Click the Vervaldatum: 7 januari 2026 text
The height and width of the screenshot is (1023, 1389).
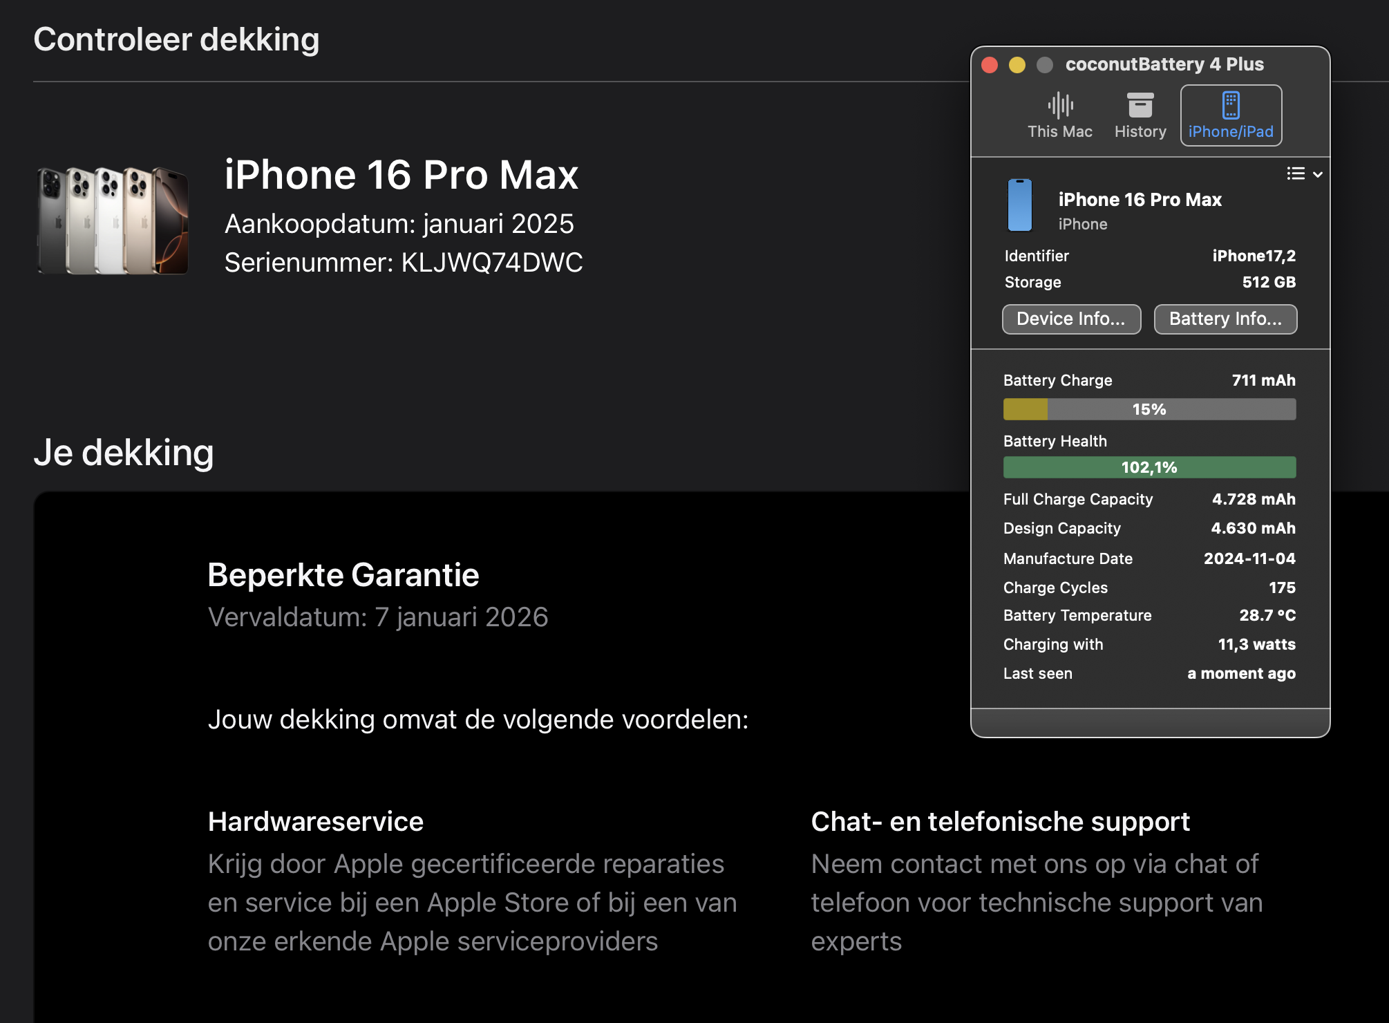click(x=378, y=617)
